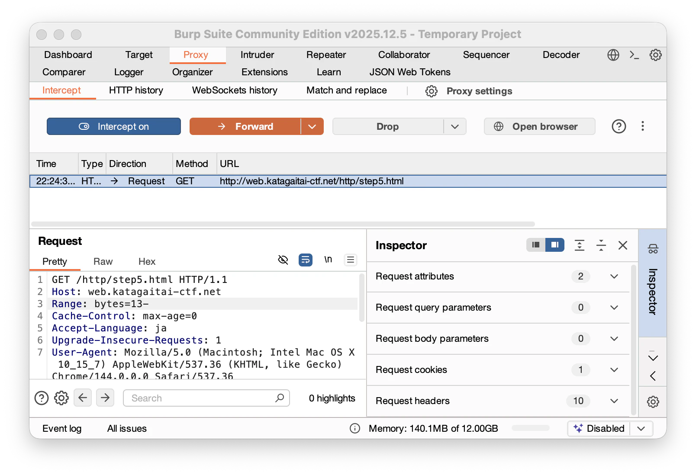
Task: Click the Proxy settings gear icon
Action: [431, 91]
